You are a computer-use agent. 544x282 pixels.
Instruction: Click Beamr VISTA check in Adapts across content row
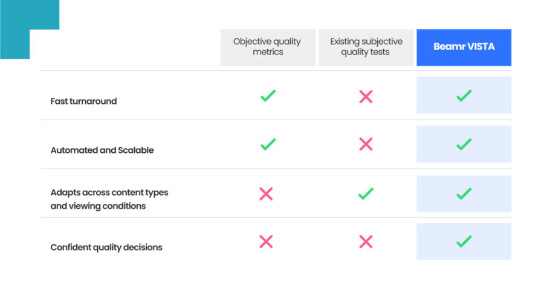click(x=464, y=194)
